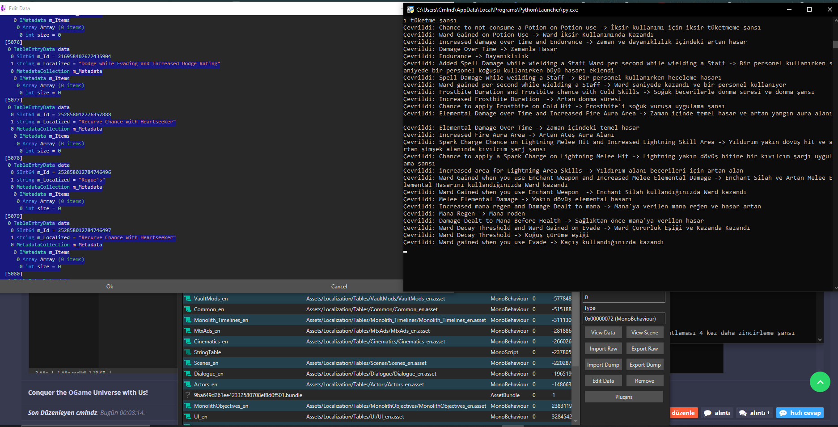
Task: Select the [5079] entry index line
Action: click(x=13, y=216)
